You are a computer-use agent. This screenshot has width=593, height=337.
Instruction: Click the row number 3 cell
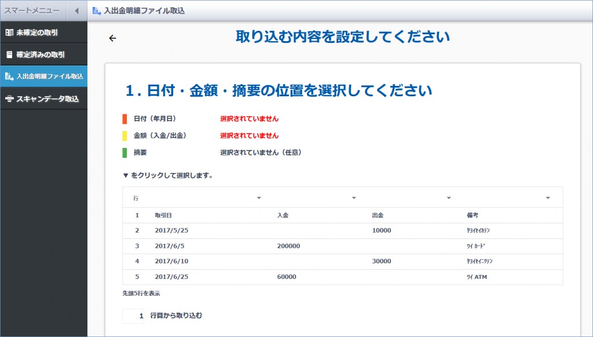(x=137, y=246)
